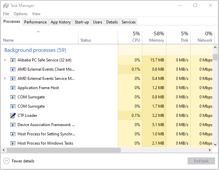Viewport: 219px width, 170px height.
Task: Click the 1.0 MB memory value
Action: pyautogui.click(x=158, y=134)
